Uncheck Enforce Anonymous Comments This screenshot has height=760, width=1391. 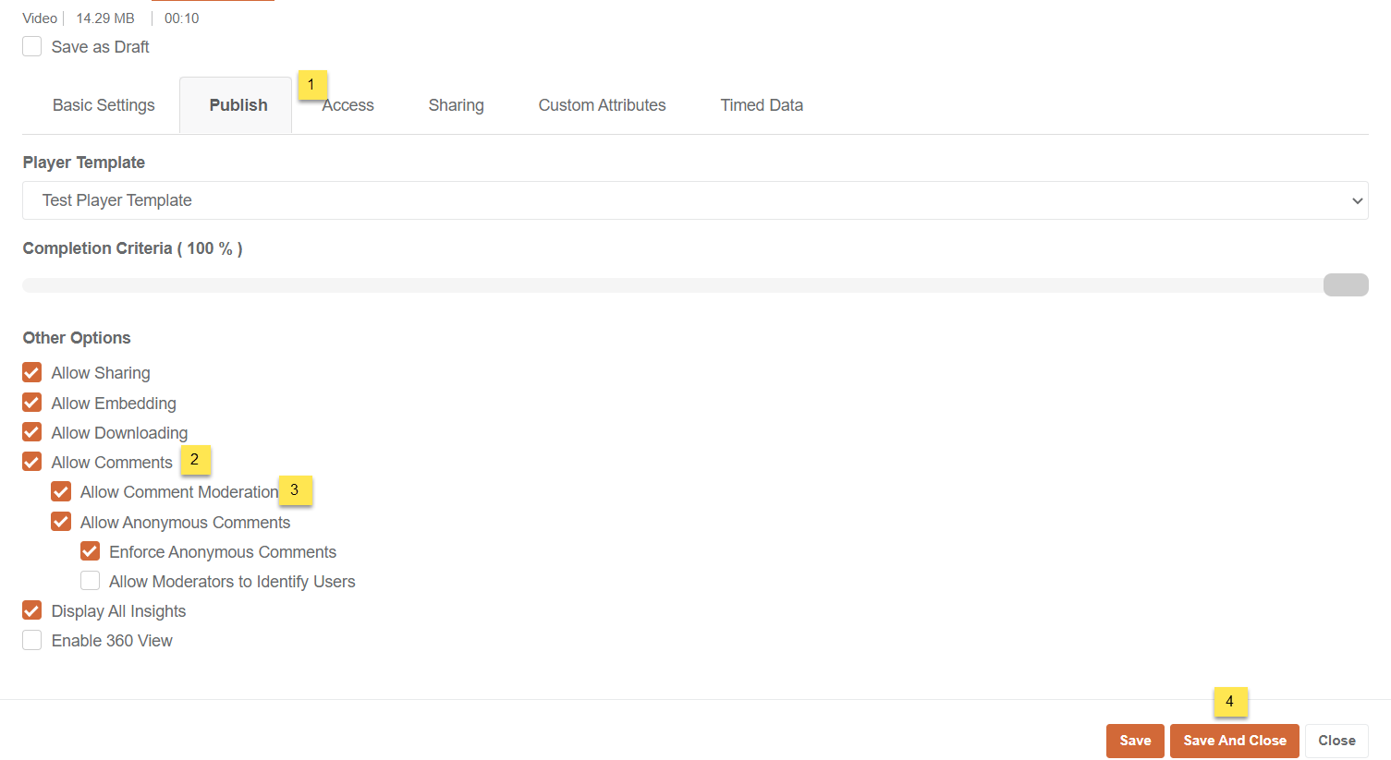point(91,552)
